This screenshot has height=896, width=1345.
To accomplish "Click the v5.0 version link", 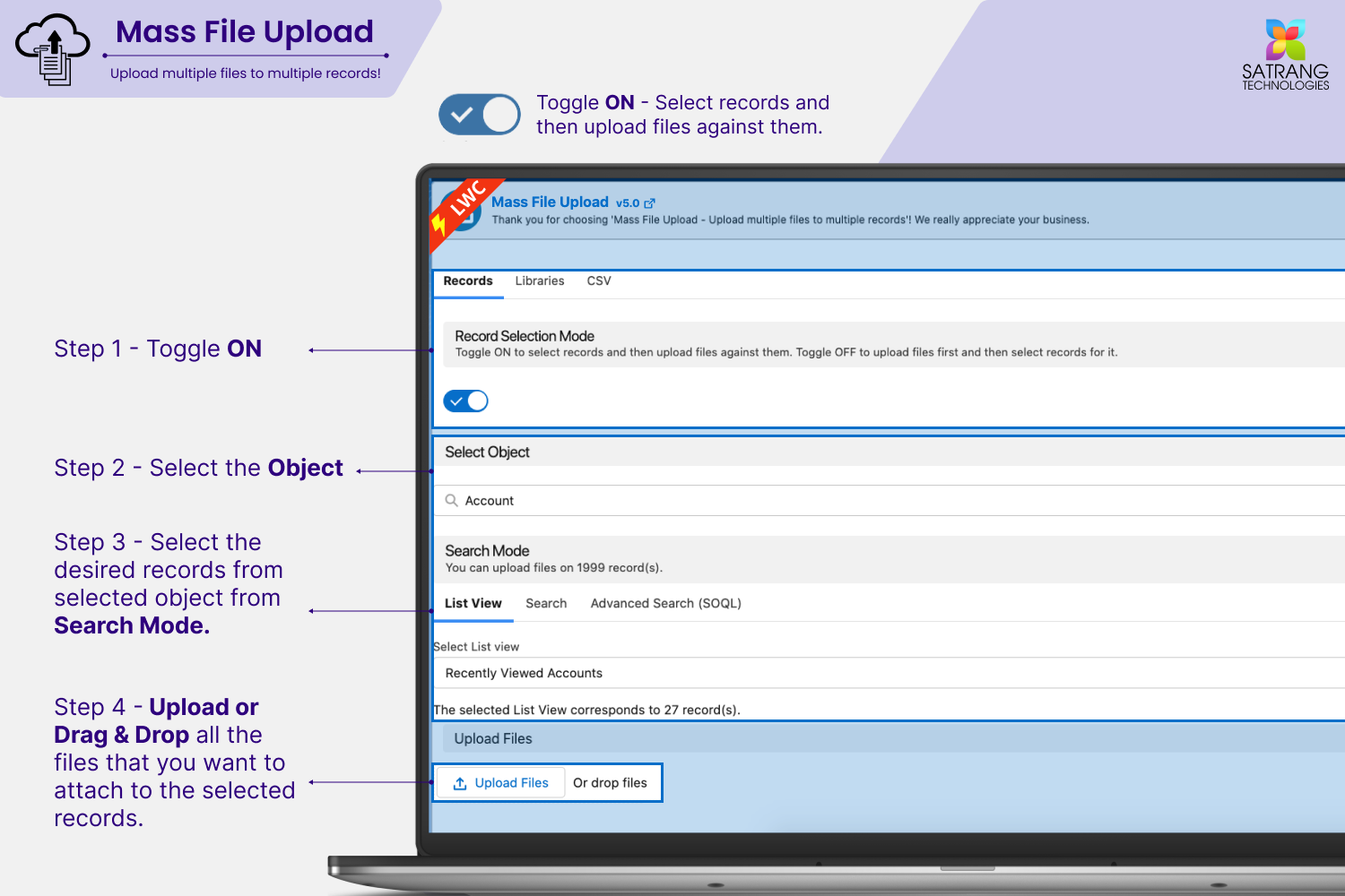I will (628, 203).
